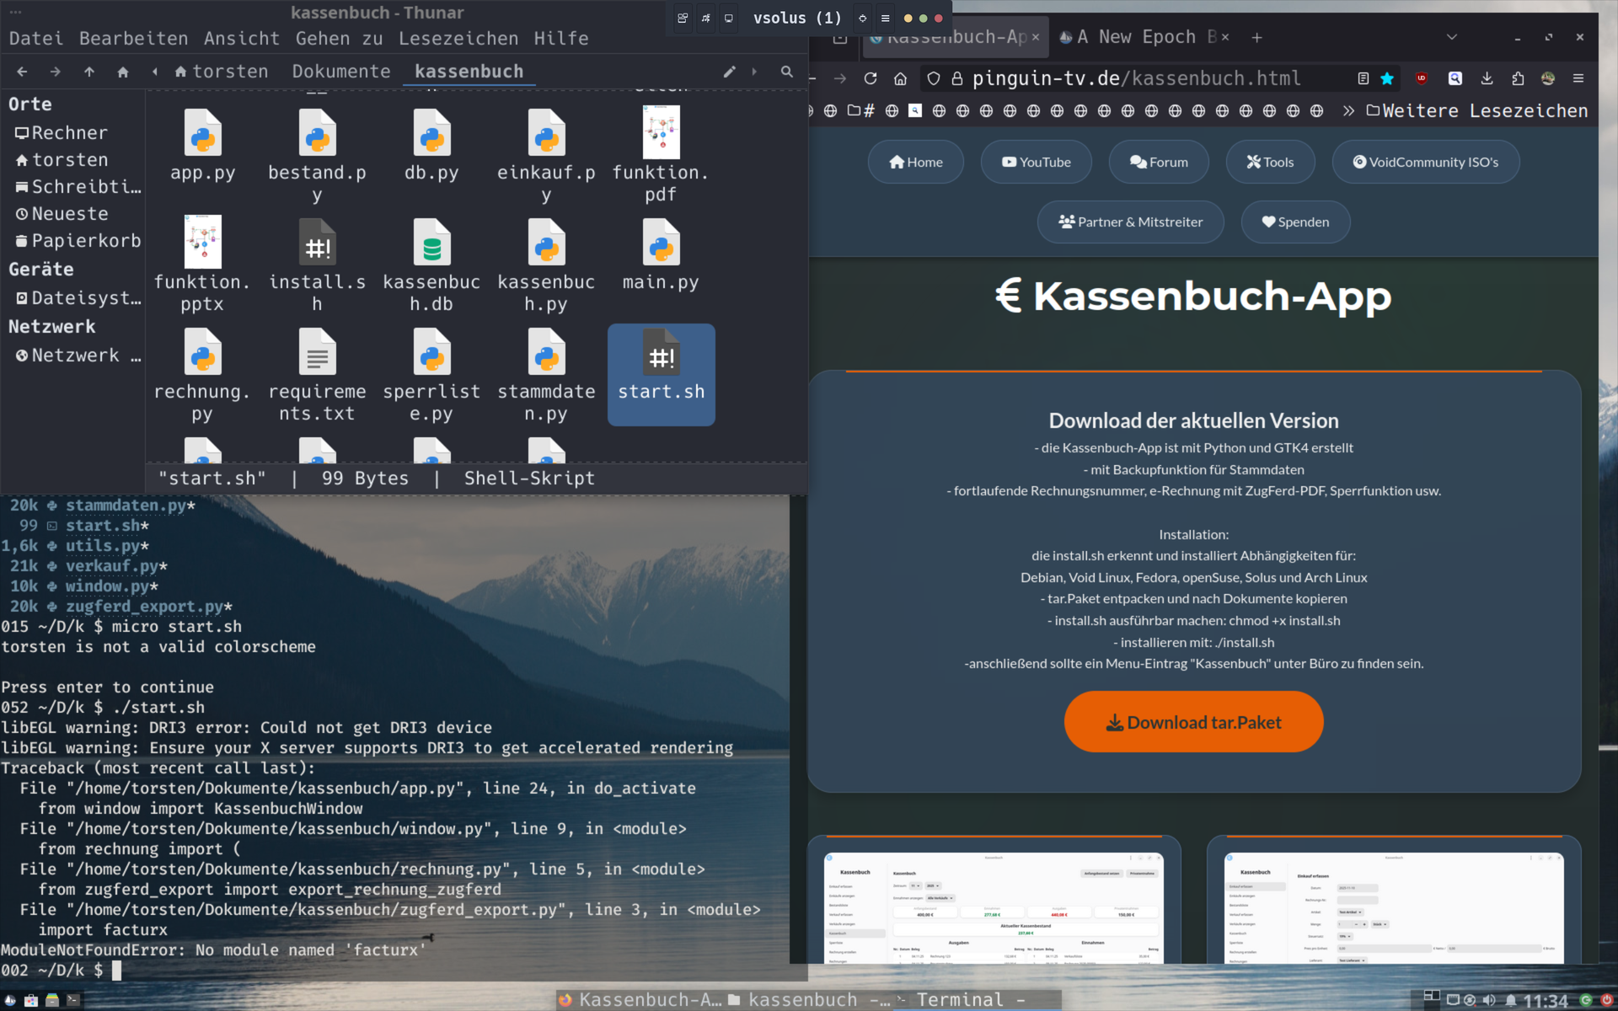Viewport: 1618px width, 1011px height.
Task: Click the Download tar.Paket button
Action: (1193, 722)
